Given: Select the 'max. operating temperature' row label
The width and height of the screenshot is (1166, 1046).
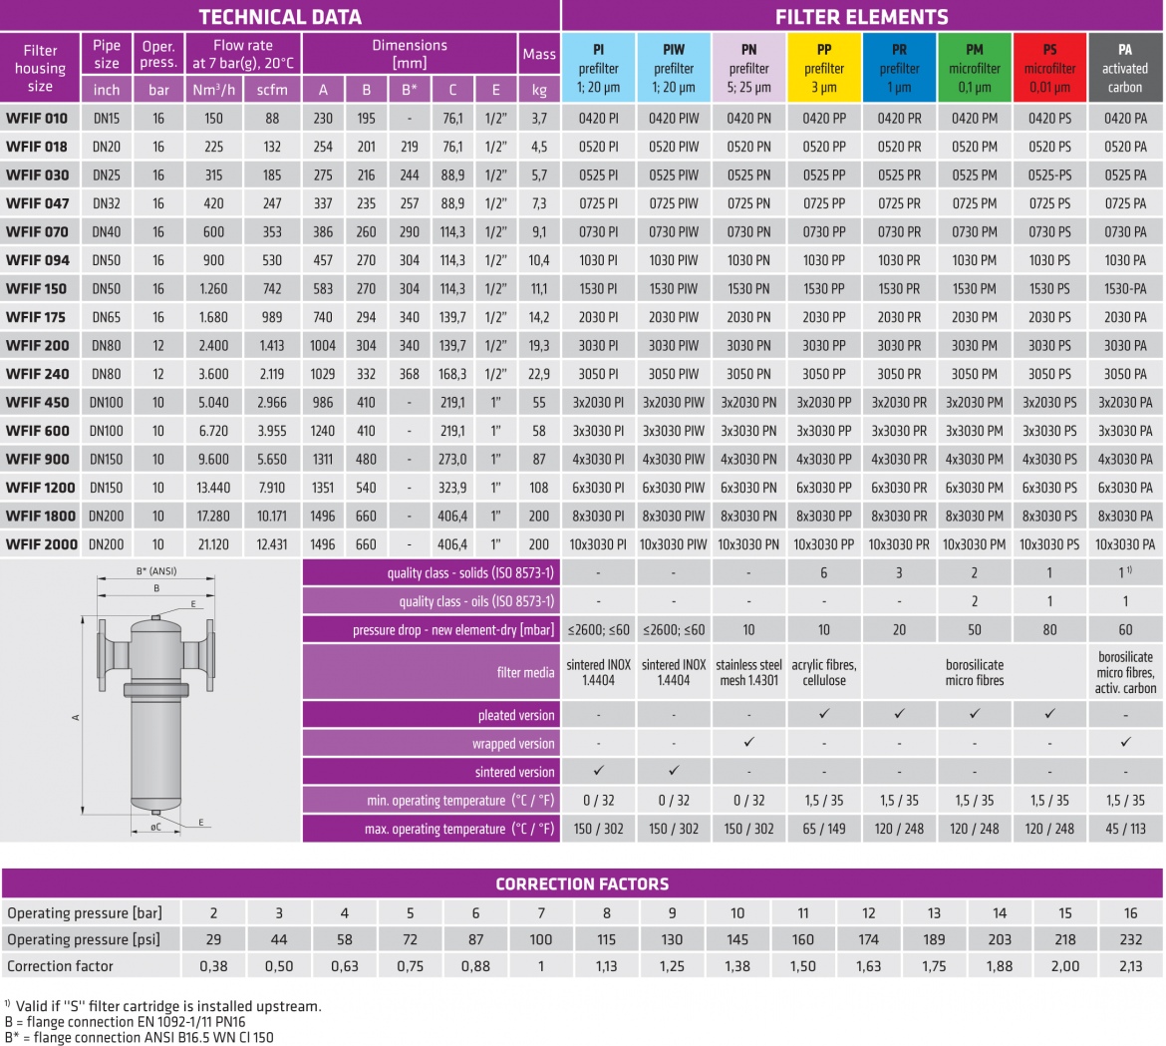Looking at the screenshot, I should point(459,829).
